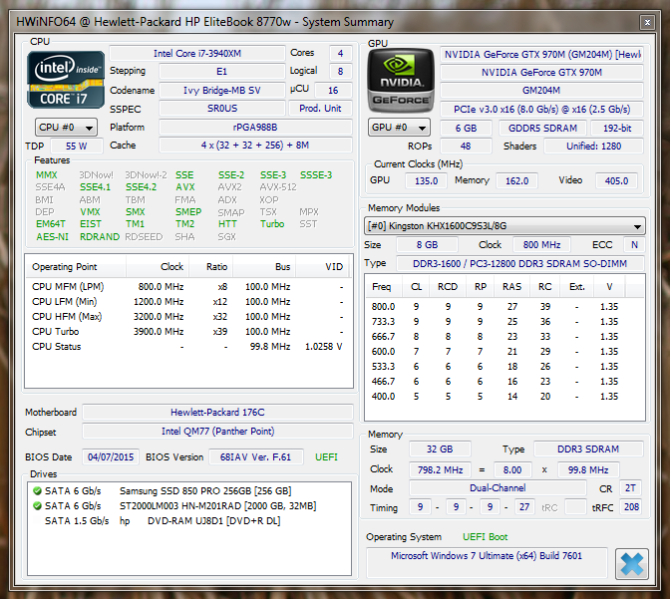Open the CPU #0 selector dropdown
This screenshot has width=670, height=599.
[66, 128]
